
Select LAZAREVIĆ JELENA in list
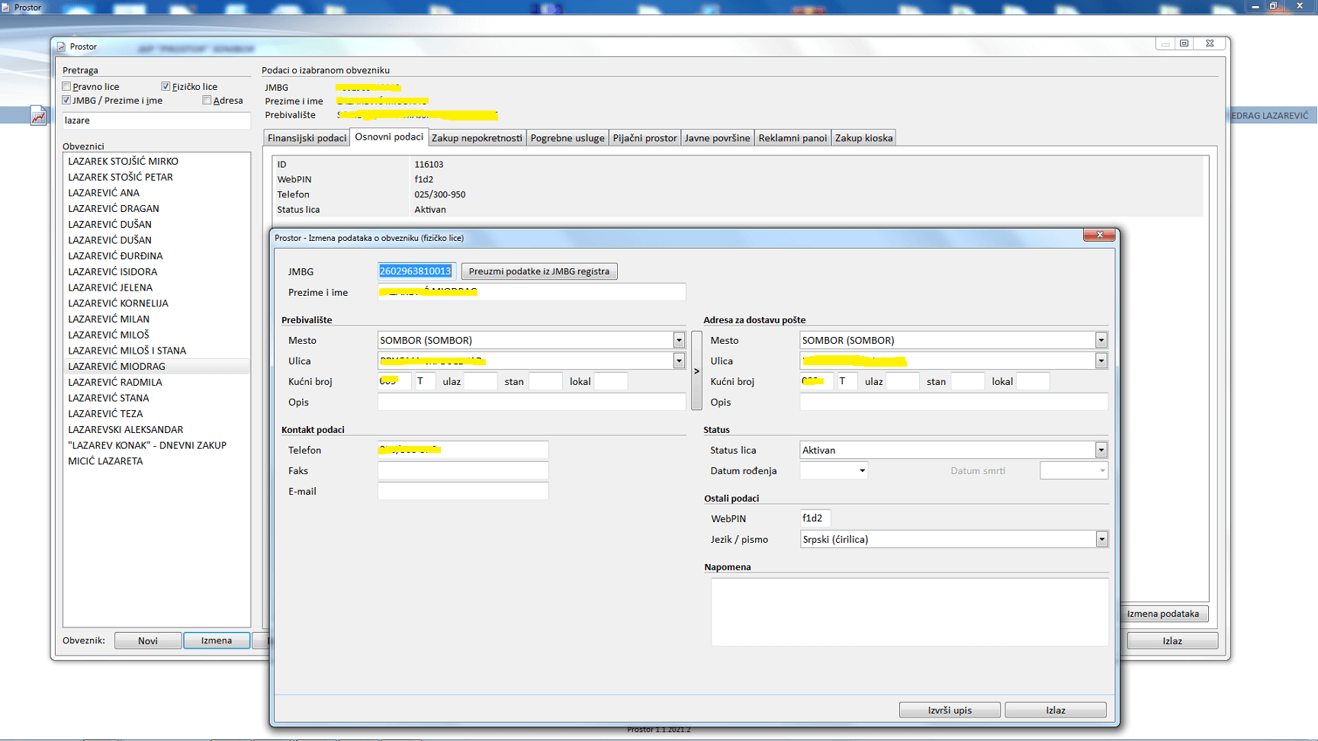[156, 287]
